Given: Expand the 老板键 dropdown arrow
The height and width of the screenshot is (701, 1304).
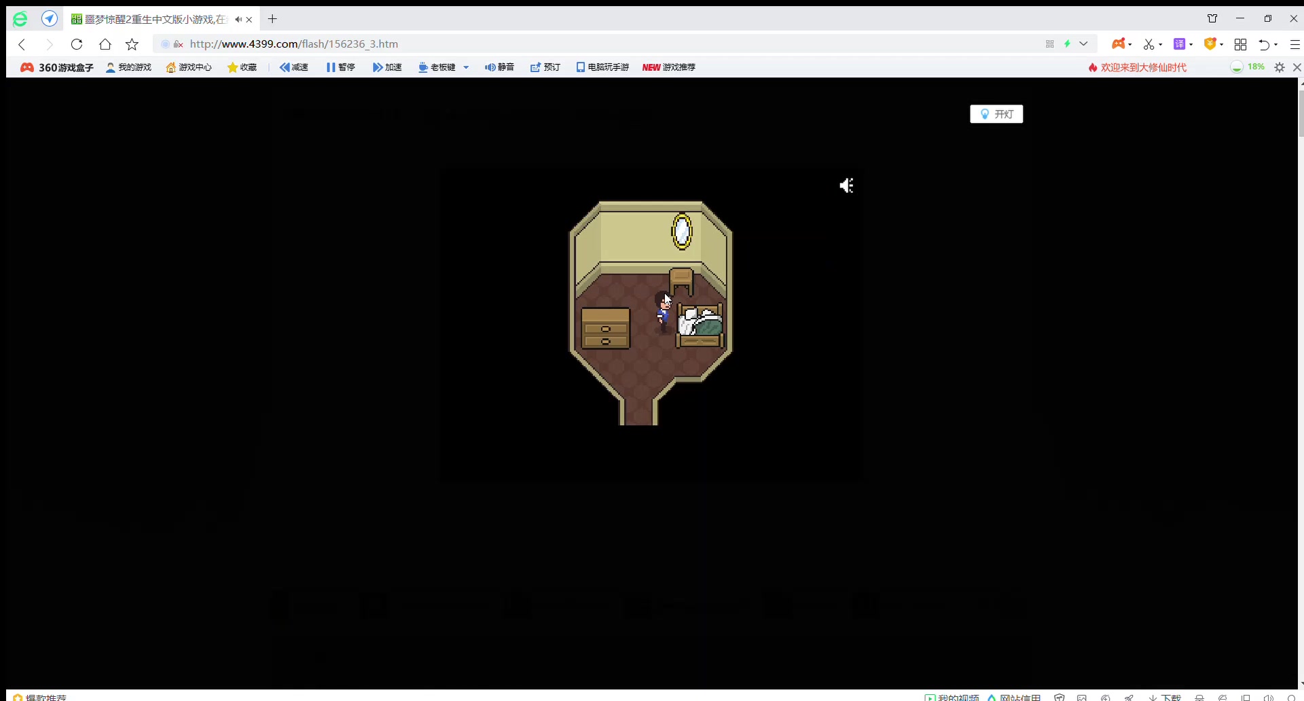Looking at the screenshot, I should [466, 67].
